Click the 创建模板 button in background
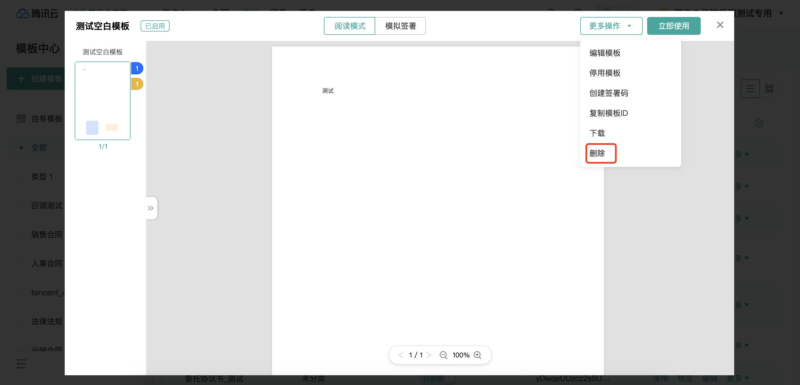Screen dimensions: 800x385 [36, 79]
